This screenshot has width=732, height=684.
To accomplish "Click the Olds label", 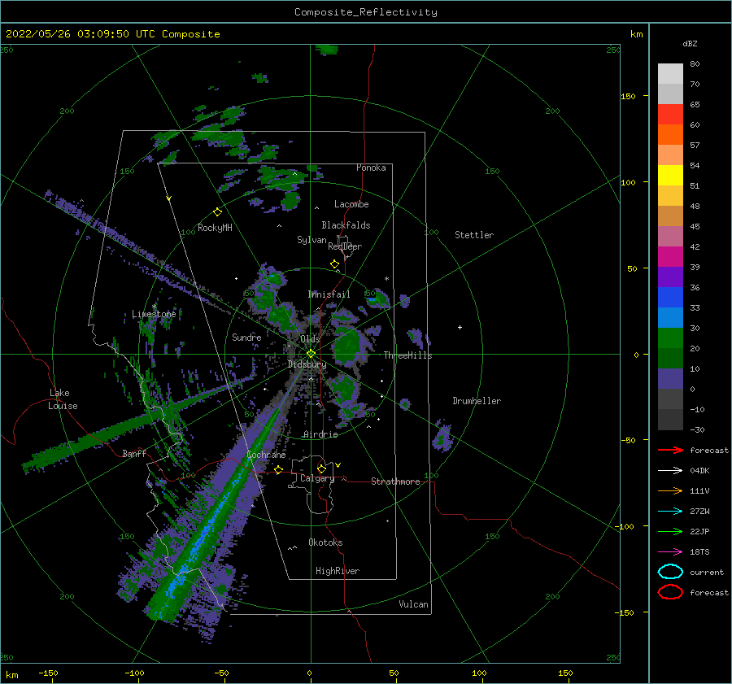I will tap(310, 339).
